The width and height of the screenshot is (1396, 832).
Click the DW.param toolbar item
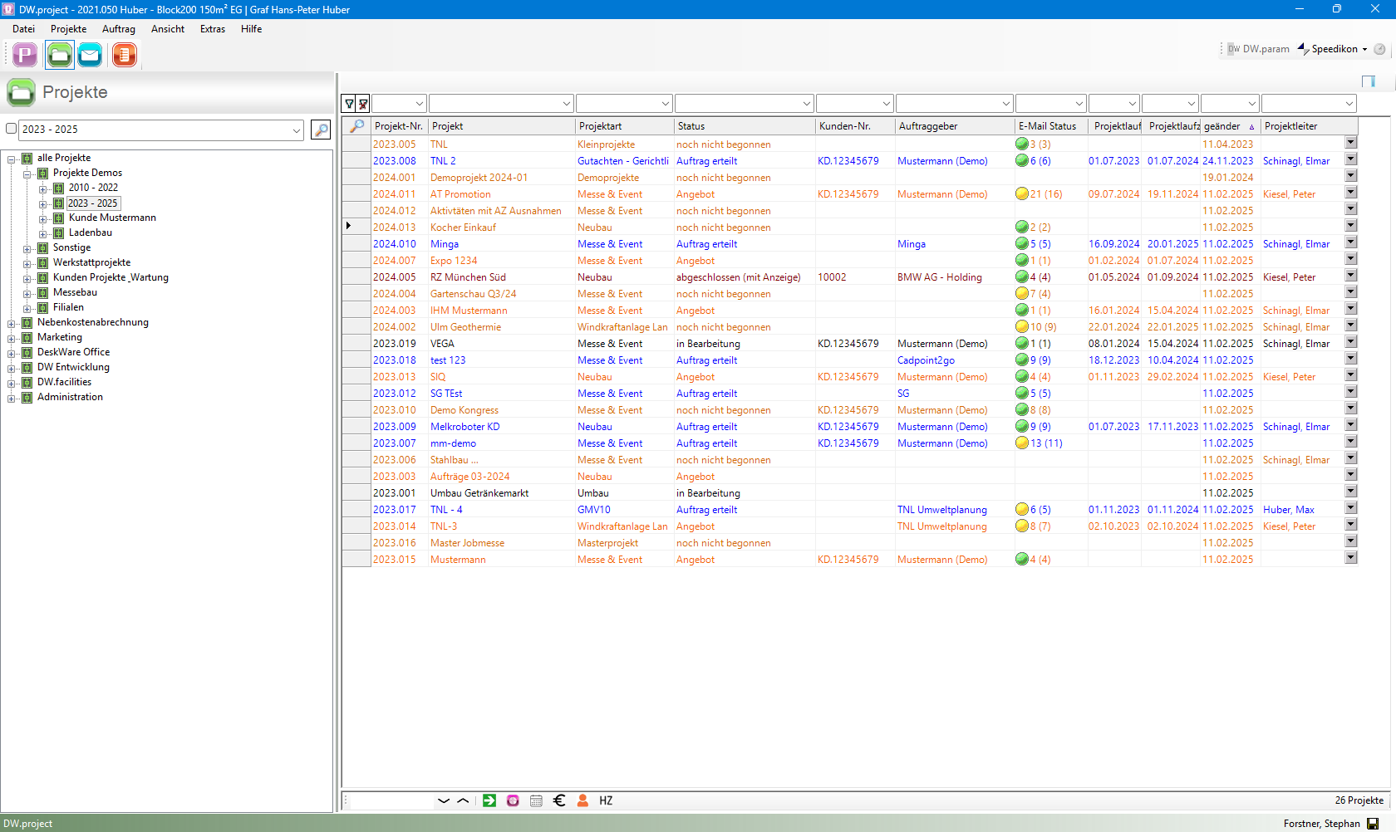click(x=1258, y=49)
